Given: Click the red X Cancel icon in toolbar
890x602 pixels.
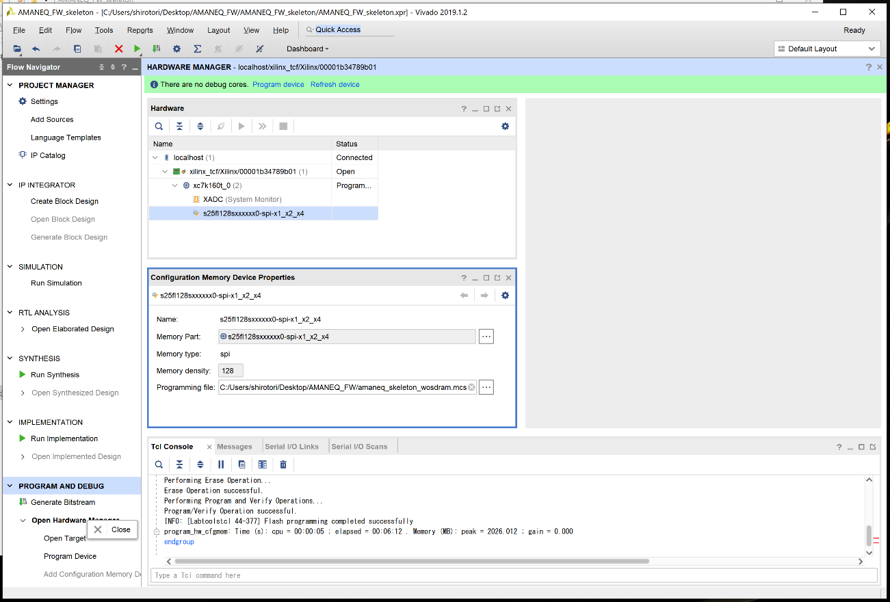Looking at the screenshot, I should 119,49.
